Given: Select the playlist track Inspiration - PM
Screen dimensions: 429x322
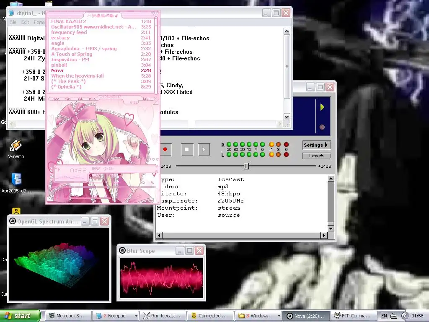Looking at the screenshot, I should [101, 60].
